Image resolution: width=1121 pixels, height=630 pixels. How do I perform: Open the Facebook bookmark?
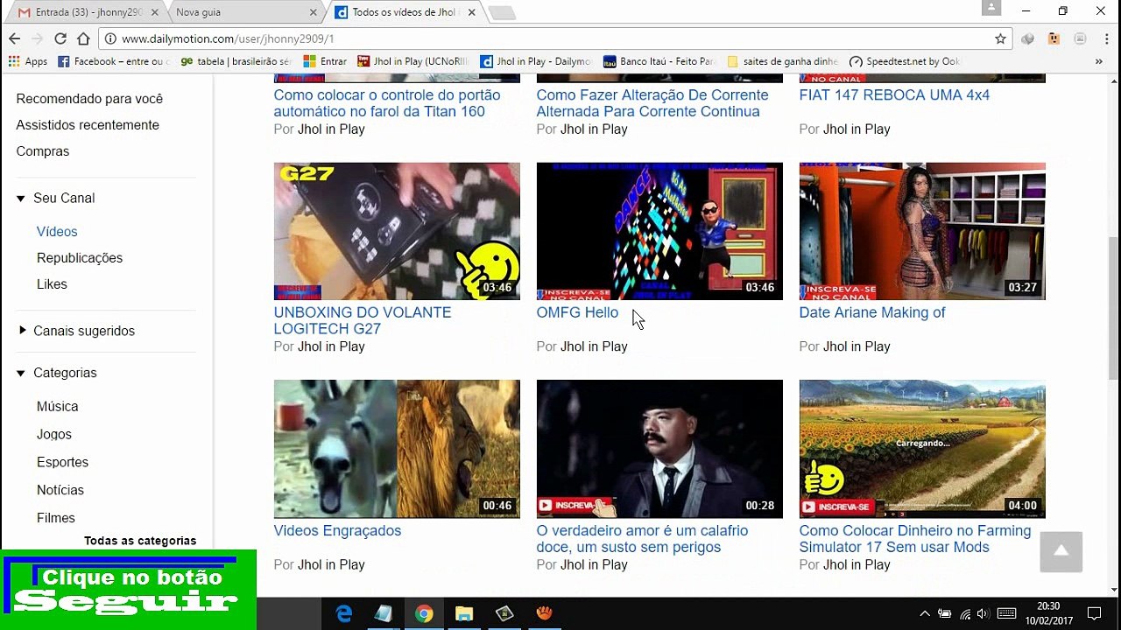pos(114,61)
